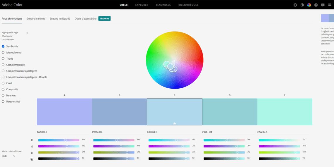Click the R slider for color A
Viewport: 334px width, 167px height.
tap(59, 140)
